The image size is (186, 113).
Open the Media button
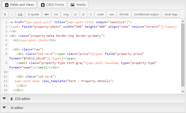(78, 5)
